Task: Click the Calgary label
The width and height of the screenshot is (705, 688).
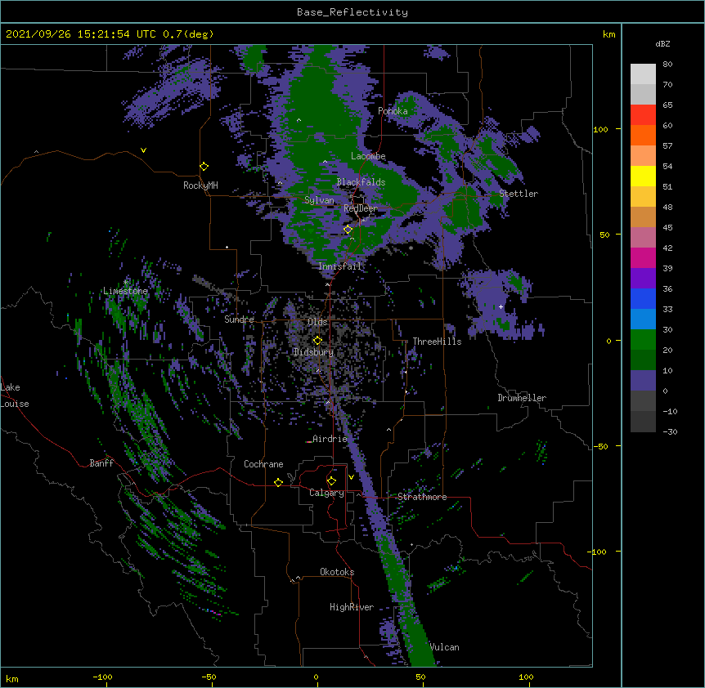Action: (x=326, y=493)
